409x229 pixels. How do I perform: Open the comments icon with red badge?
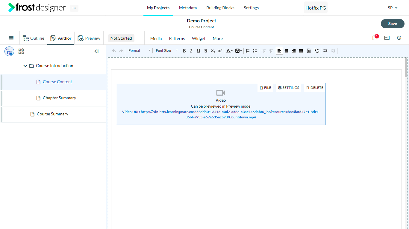click(x=375, y=38)
